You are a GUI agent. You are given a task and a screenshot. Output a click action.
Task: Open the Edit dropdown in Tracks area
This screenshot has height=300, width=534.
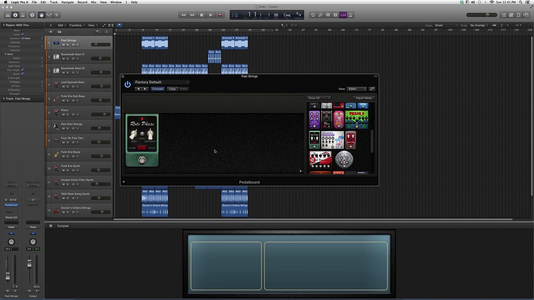62,25
